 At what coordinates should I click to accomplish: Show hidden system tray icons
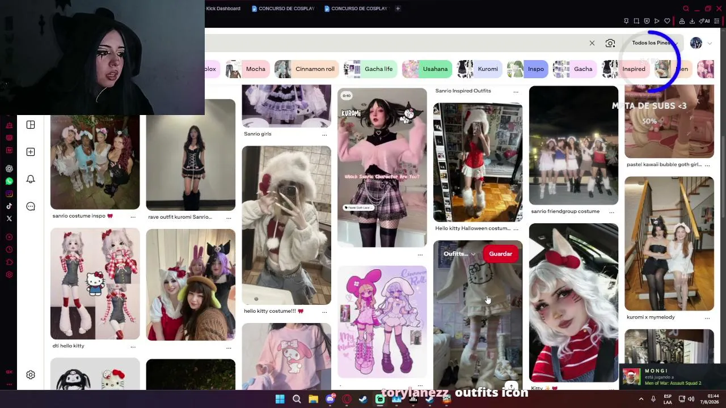(x=641, y=399)
